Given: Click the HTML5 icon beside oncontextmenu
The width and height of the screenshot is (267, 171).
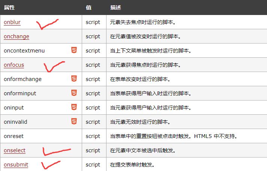Looking at the screenshot, I should 74,50.
